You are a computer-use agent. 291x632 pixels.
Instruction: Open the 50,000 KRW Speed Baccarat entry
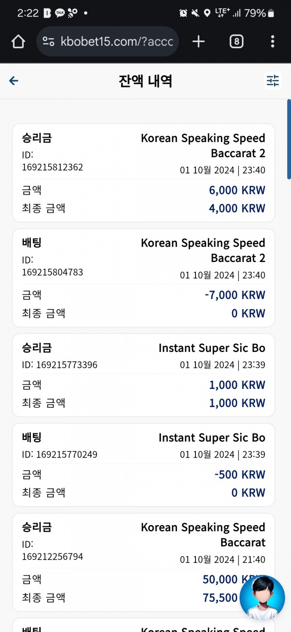click(x=144, y=562)
